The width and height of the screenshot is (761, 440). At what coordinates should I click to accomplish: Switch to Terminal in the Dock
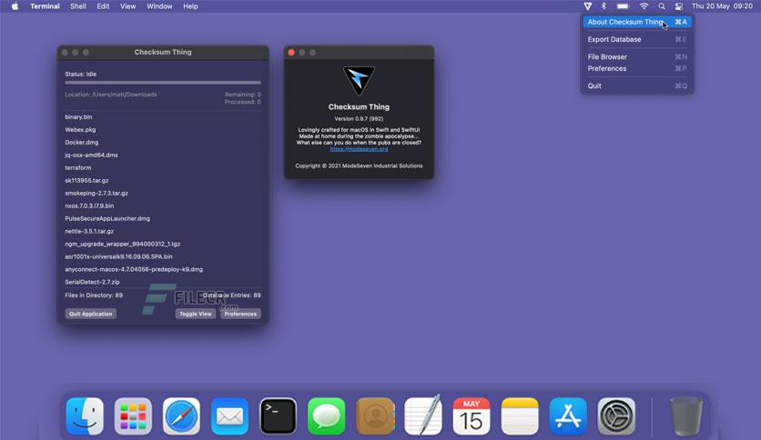[279, 415]
